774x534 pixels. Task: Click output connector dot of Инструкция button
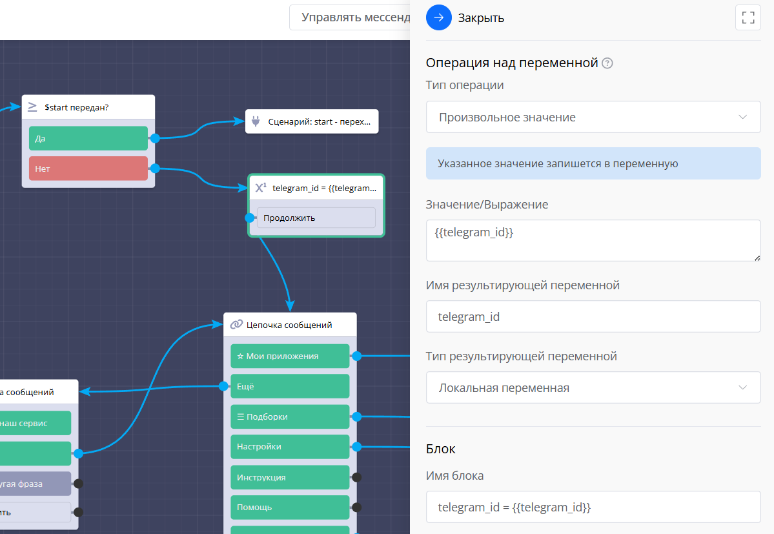356,477
